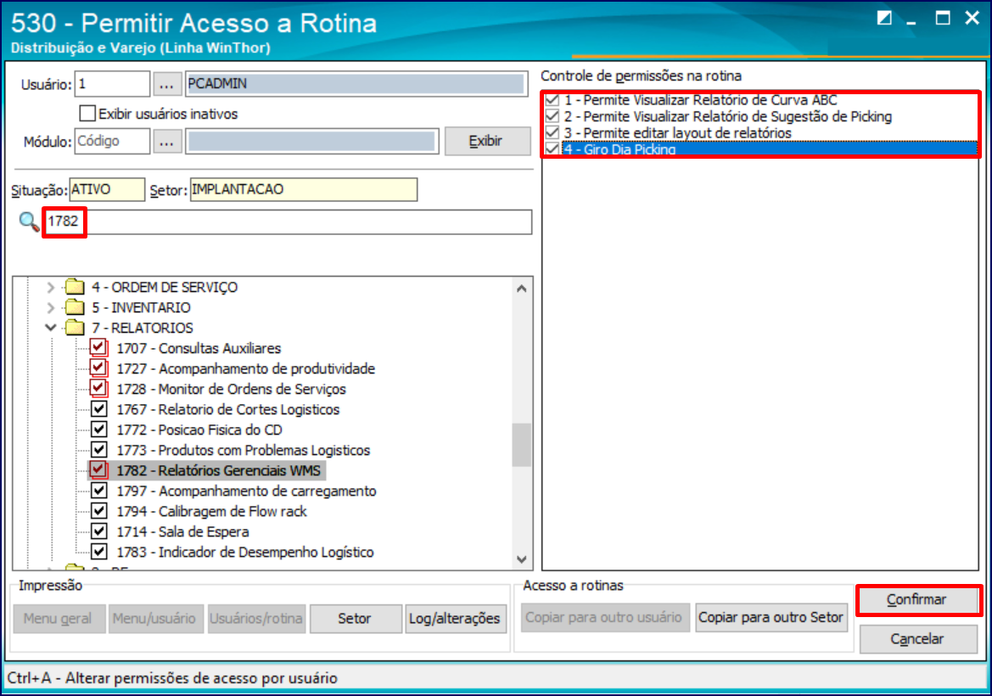Click Usuários/rotina button

(256, 618)
